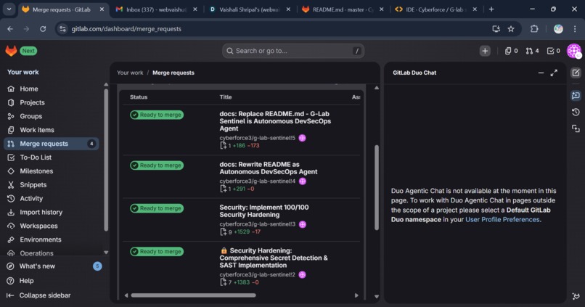Image resolution: width=585 pixels, height=307 pixels.
Task: Switch to Inbox (337) Gmail tab
Action: pyautogui.click(x=156, y=9)
